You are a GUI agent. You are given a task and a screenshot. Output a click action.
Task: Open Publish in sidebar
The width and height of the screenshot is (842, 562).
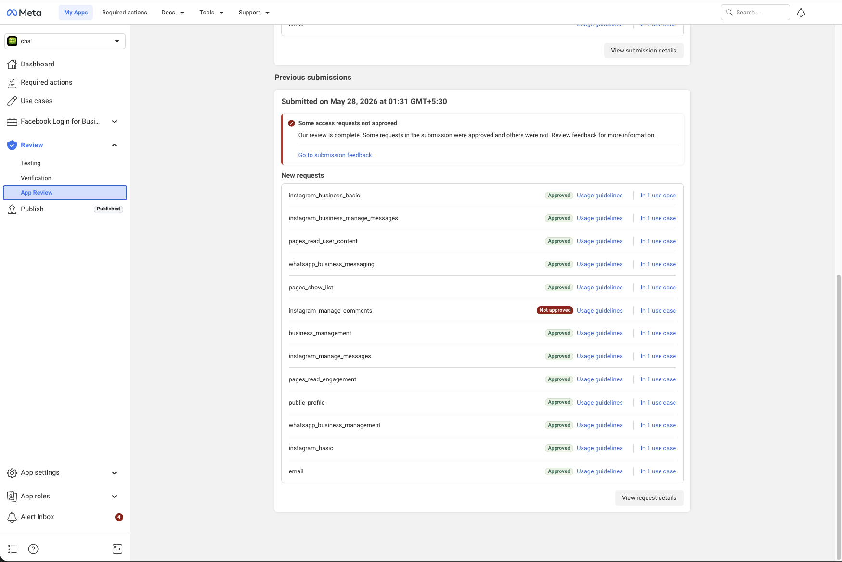(x=32, y=209)
